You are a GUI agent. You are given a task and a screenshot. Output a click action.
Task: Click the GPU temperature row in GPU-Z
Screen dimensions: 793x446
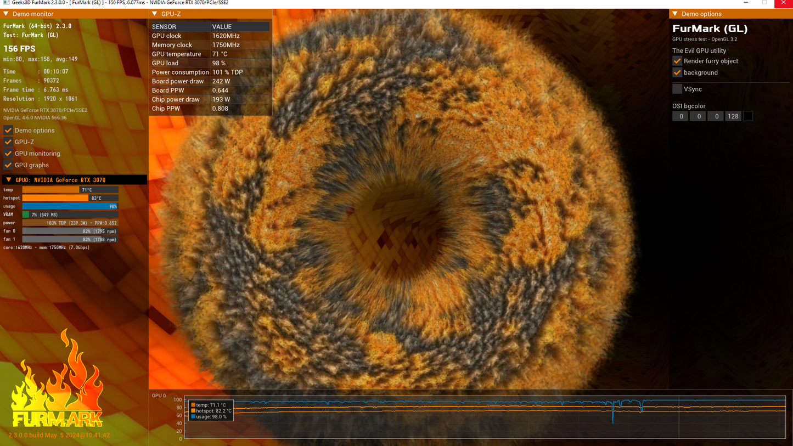[211, 54]
